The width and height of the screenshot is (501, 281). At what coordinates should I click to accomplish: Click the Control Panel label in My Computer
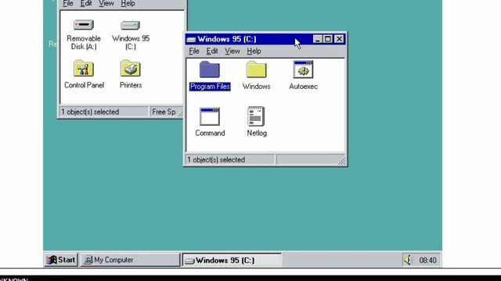click(84, 85)
